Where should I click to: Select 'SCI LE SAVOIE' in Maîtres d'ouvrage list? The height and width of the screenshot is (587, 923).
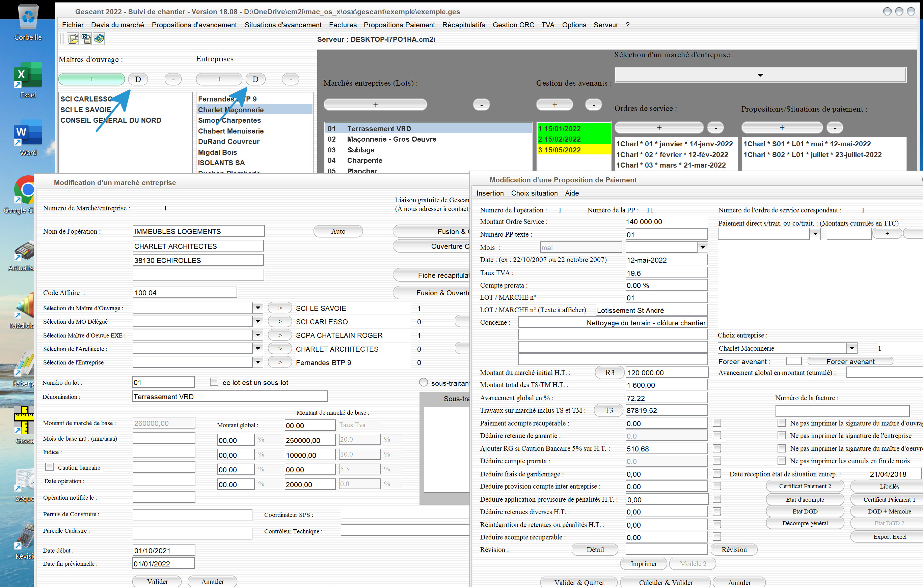(x=125, y=110)
